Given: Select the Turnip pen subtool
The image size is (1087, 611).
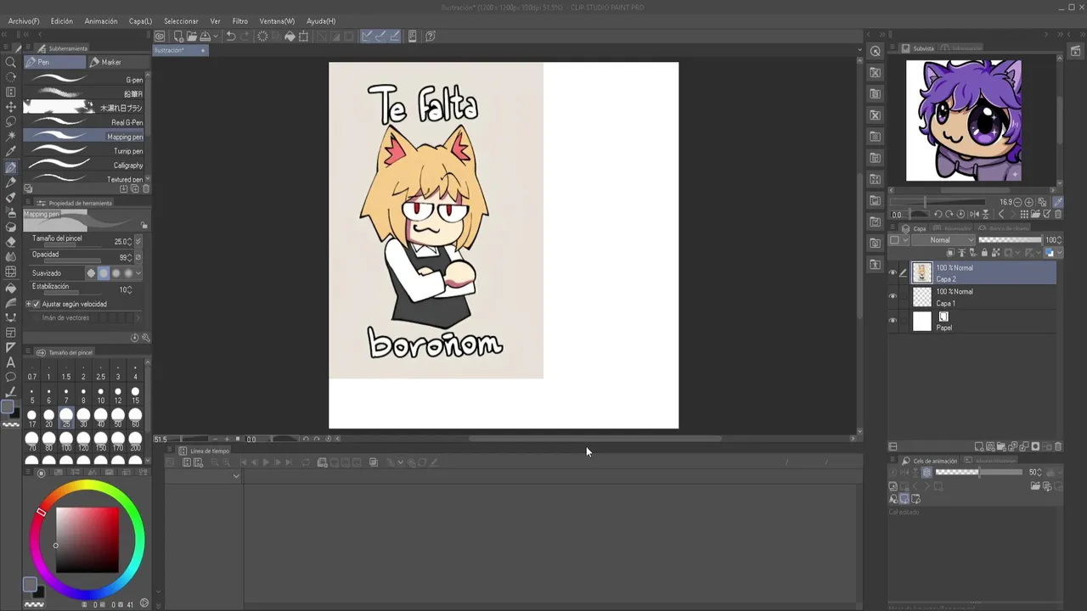Looking at the screenshot, I should pyautogui.click(x=84, y=151).
